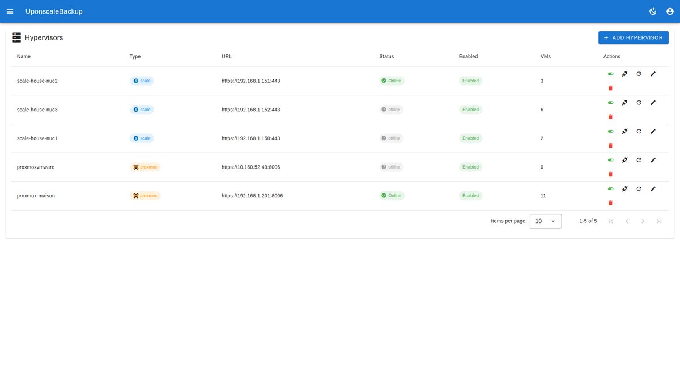
Task: Toggle the enable switch for proxmox-maison
Action: click(610, 188)
